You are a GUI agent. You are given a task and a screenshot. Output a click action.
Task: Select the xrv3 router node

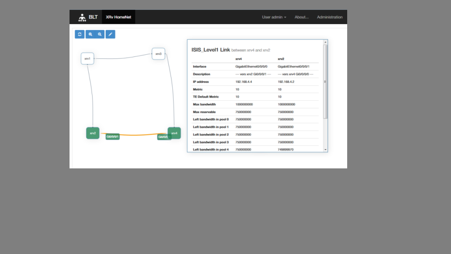click(x=158, y=54)
